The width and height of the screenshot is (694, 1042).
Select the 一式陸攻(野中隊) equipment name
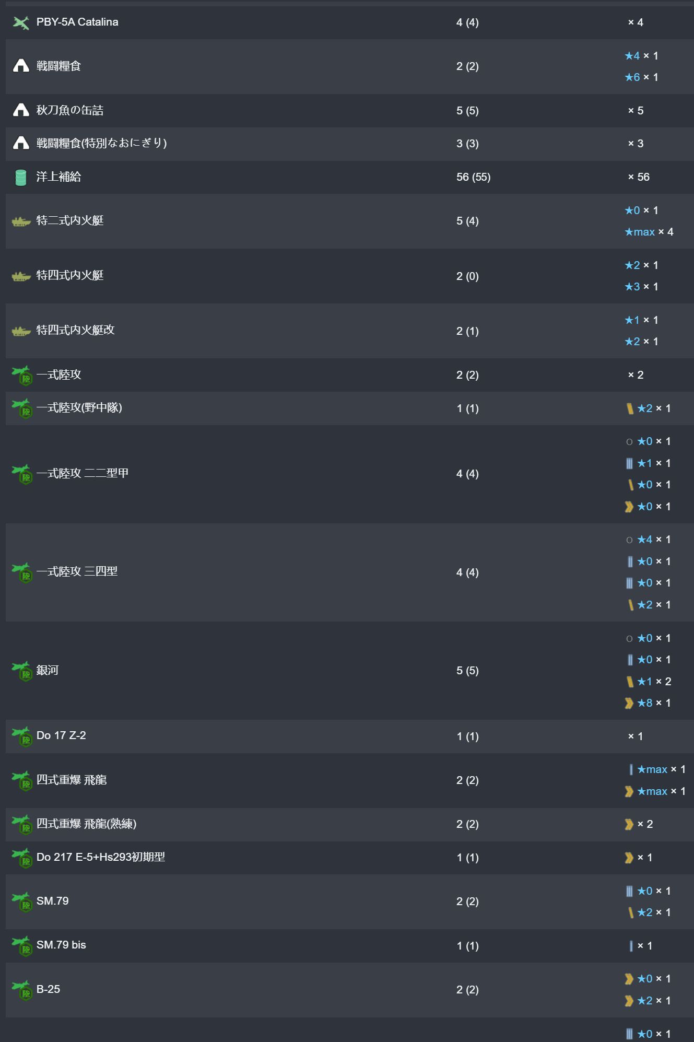point(79,408)
